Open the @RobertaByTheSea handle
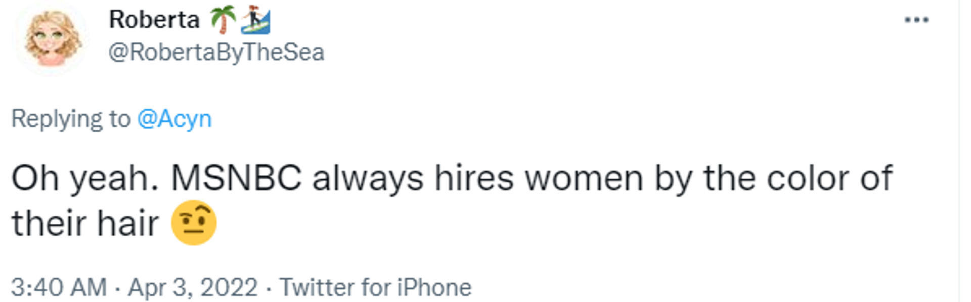Image resolution: width=971 pixels, height=302 pixels. point(216,53)
